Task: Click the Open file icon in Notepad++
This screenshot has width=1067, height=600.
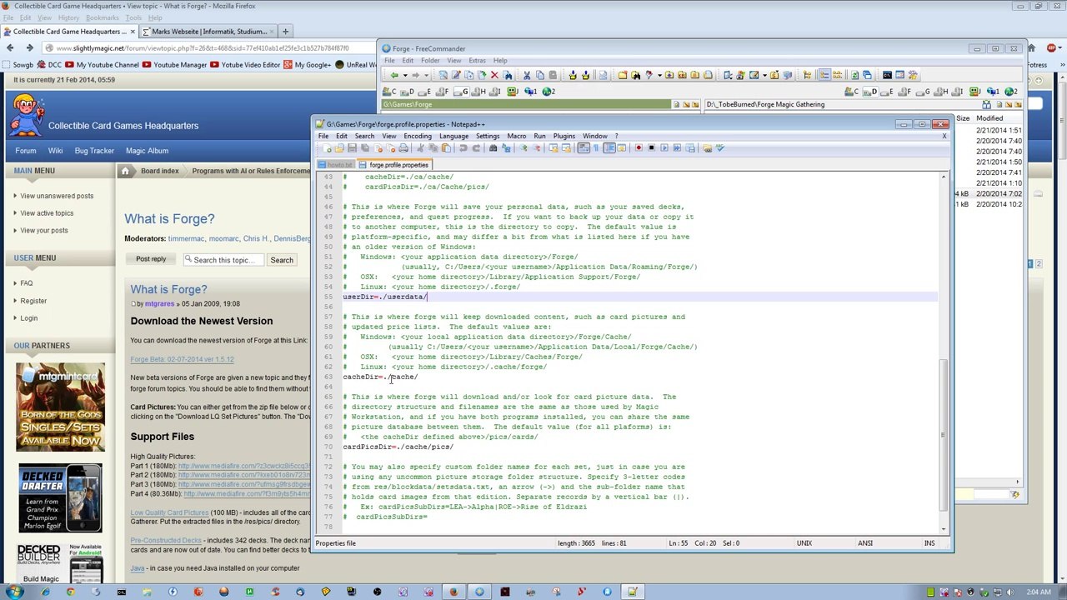Action: (339, 148)
